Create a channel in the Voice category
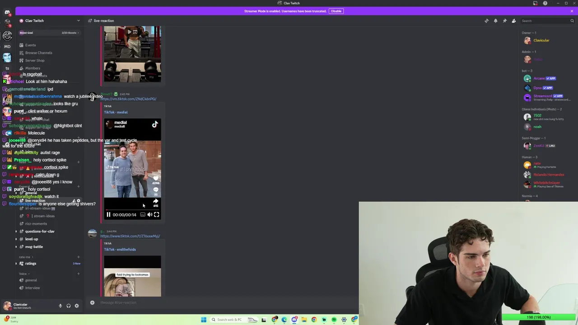Image resolution: width=578 pixels, height=325 pixels. 79,274
